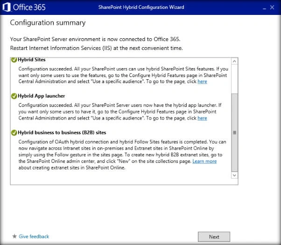Screen dimensions: 281x245
Task: Click the Hybrid business to business (B2B) sites heading
Action: click(62, 133)
